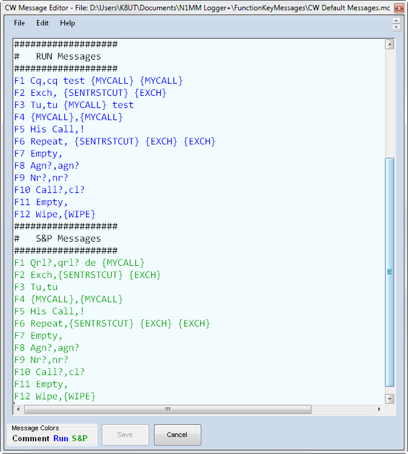Click the blue 'F12 Wipe,{WIPE}' line
The image size is (408, 454).
point(55,214)
